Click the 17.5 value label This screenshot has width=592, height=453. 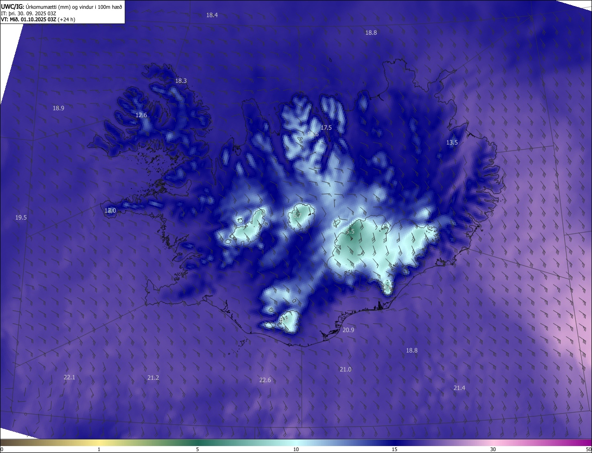point(326,128)
